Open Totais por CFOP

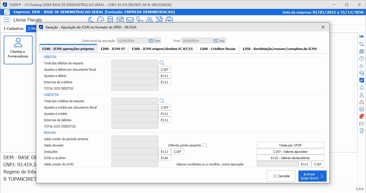290,145
